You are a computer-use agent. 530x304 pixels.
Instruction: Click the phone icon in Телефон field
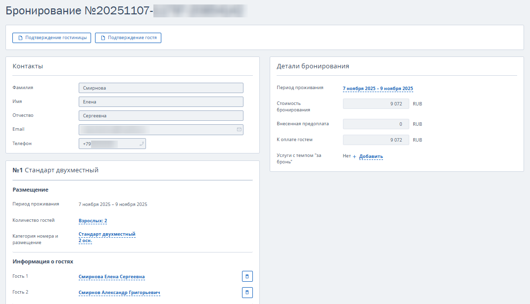click(x=142, y=144)
